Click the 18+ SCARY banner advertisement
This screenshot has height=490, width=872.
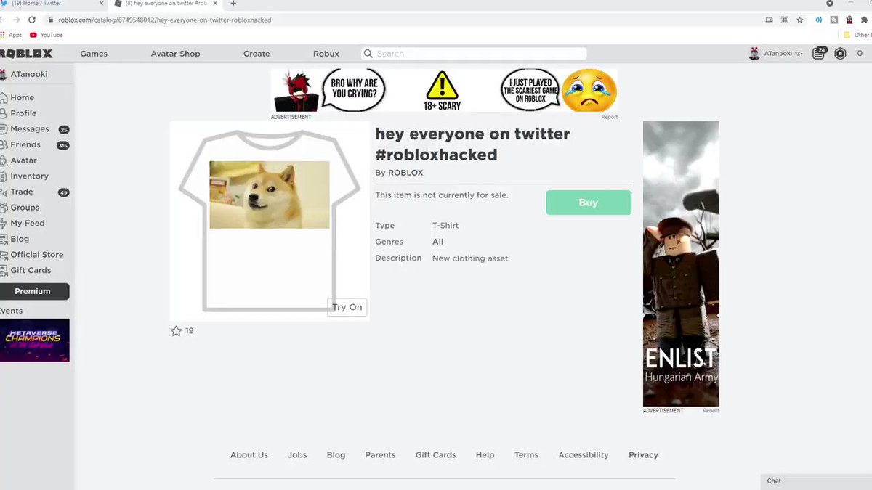point(444,91)
